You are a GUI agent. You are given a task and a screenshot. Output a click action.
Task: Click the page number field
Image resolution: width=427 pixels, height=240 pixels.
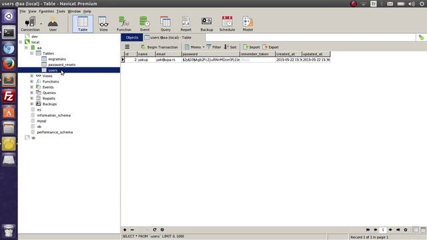(x=382, y=230)
